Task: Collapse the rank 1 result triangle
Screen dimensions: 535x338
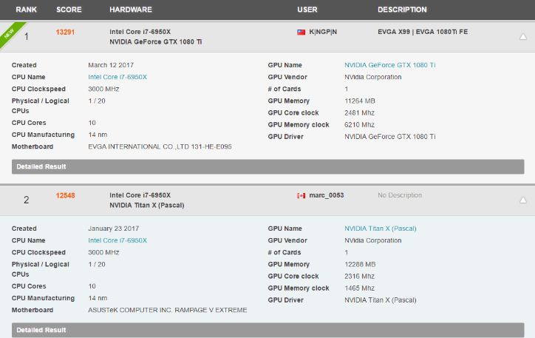Action: point(522,36)
